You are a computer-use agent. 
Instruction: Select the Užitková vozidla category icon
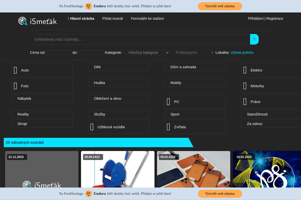tap(92, 127)
